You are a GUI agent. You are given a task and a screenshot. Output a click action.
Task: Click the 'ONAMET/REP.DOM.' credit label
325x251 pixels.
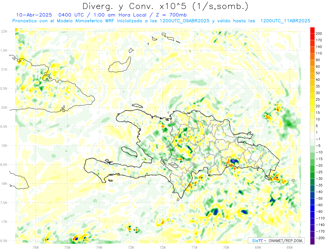tap(286, 241)
